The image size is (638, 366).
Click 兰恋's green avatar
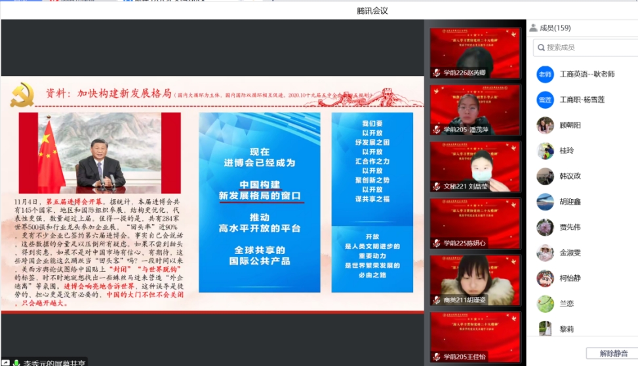point(545,304)
